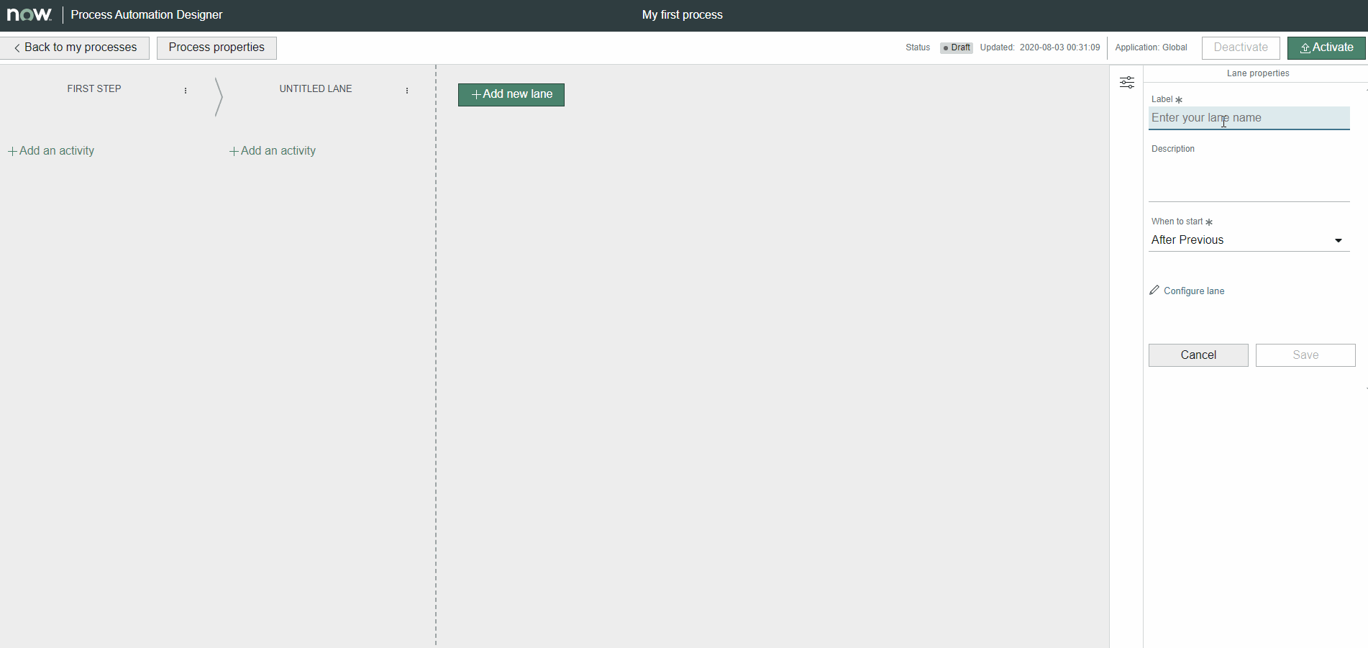Viewport: 1368px width, 648px height.
Task: Click the pencil icon beside Configure lane
Action: 1154,290
